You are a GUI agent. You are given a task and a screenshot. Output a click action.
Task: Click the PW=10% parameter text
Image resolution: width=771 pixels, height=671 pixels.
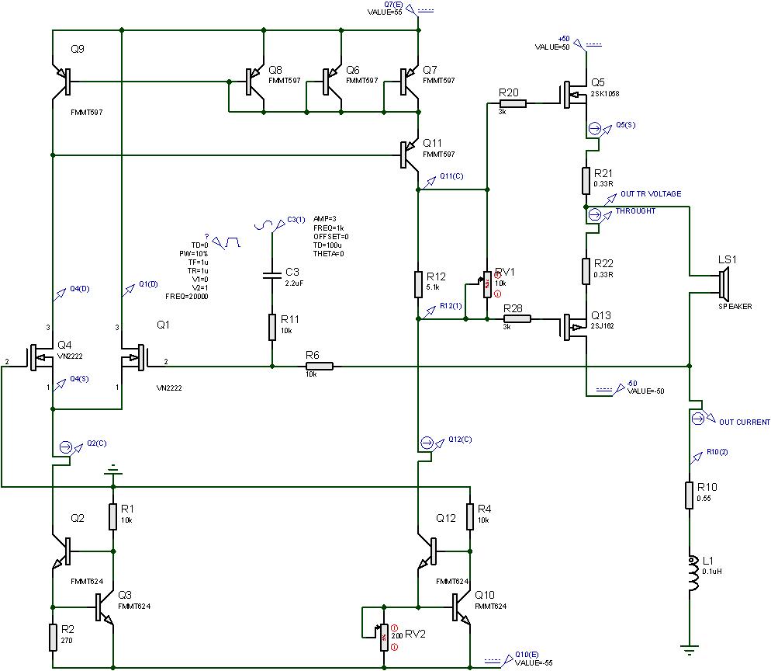193,253
